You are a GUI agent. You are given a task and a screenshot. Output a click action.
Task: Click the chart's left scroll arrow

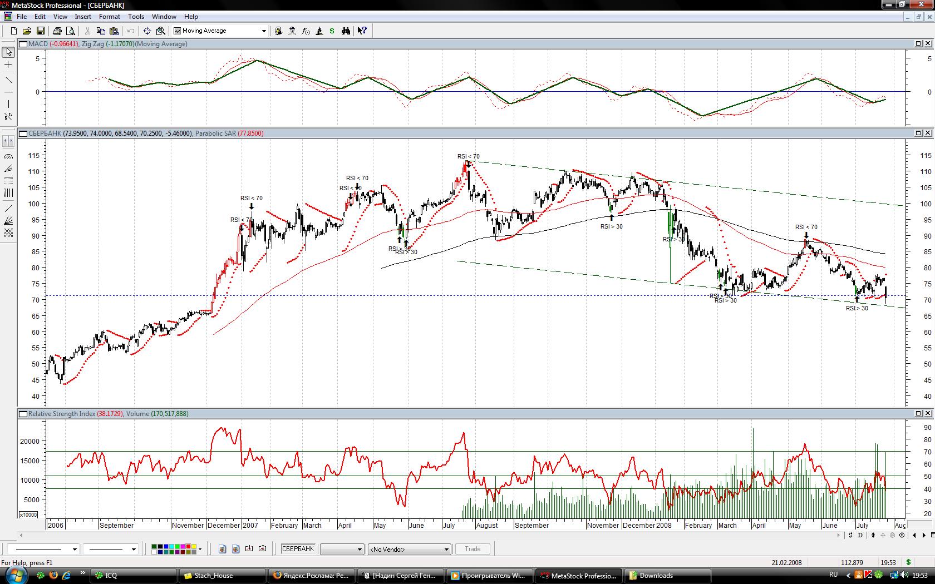[22, 535]
